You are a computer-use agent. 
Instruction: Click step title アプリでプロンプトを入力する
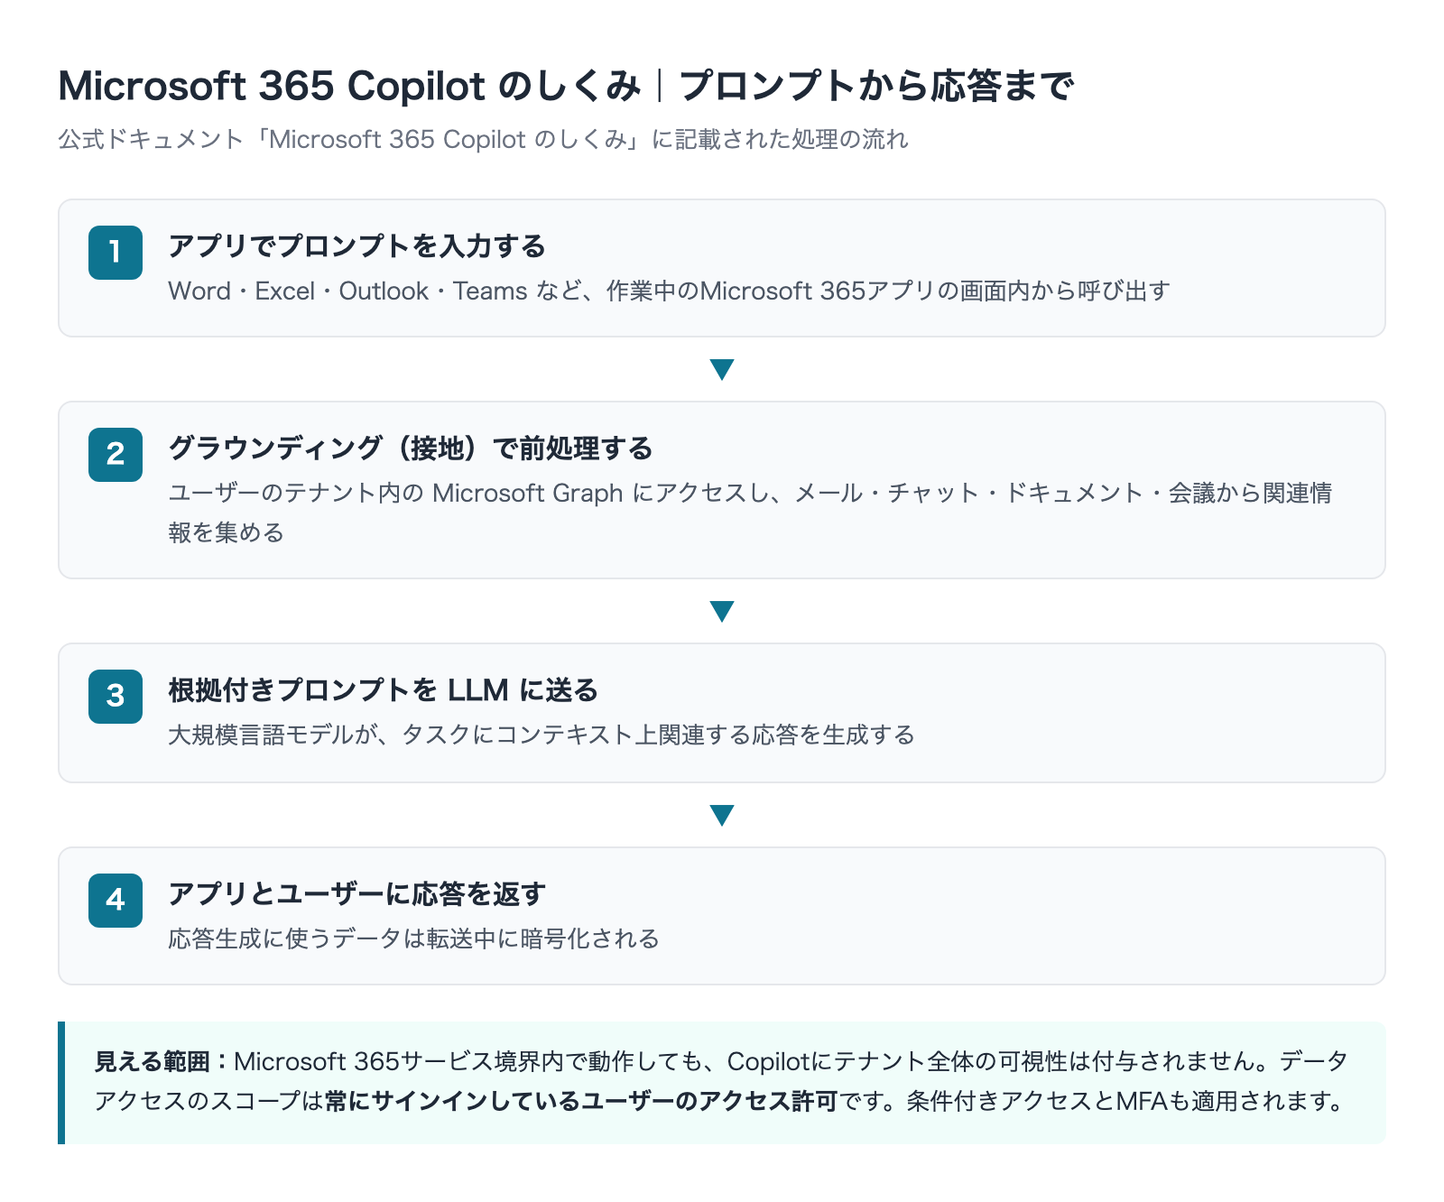coord(356,245)
